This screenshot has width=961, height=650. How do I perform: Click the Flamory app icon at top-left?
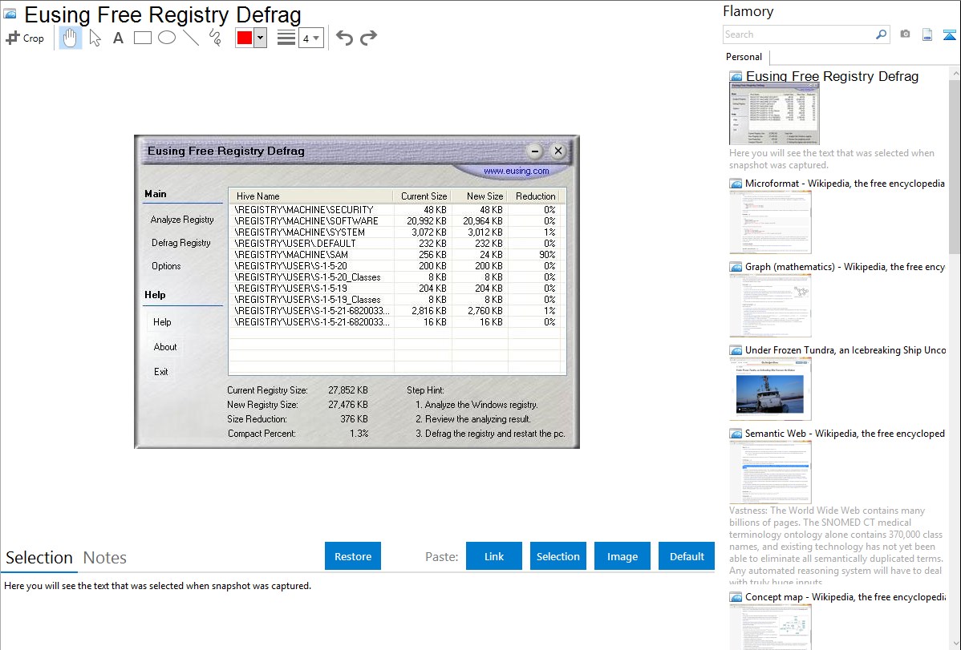pos(10,14)
